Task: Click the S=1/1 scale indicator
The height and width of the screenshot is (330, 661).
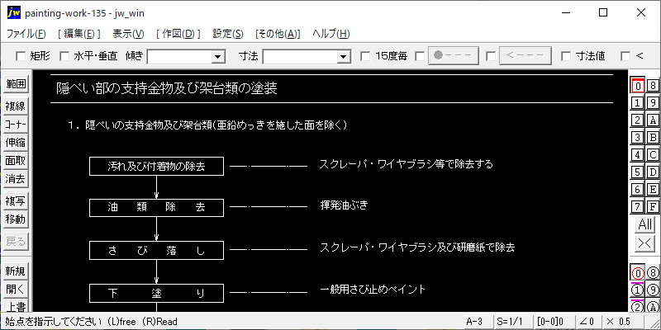Action: pyautogui.click(x=512, y=322)
